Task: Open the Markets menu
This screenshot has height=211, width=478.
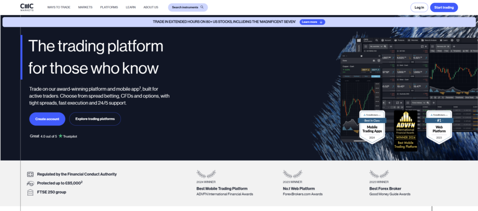Action: (85, 7)
